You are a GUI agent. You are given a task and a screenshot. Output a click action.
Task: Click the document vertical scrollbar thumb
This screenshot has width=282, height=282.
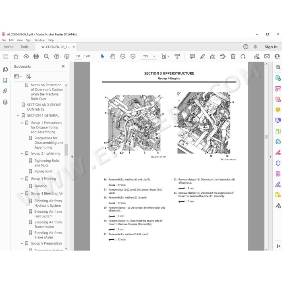266,137
